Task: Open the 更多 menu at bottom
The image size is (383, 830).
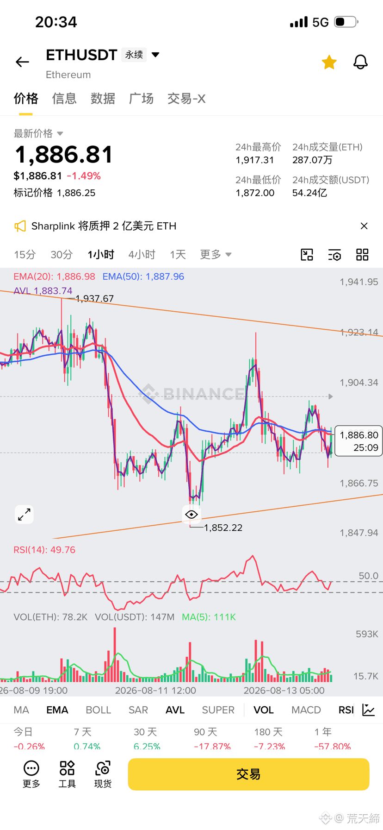Action: tap(31, 774)
